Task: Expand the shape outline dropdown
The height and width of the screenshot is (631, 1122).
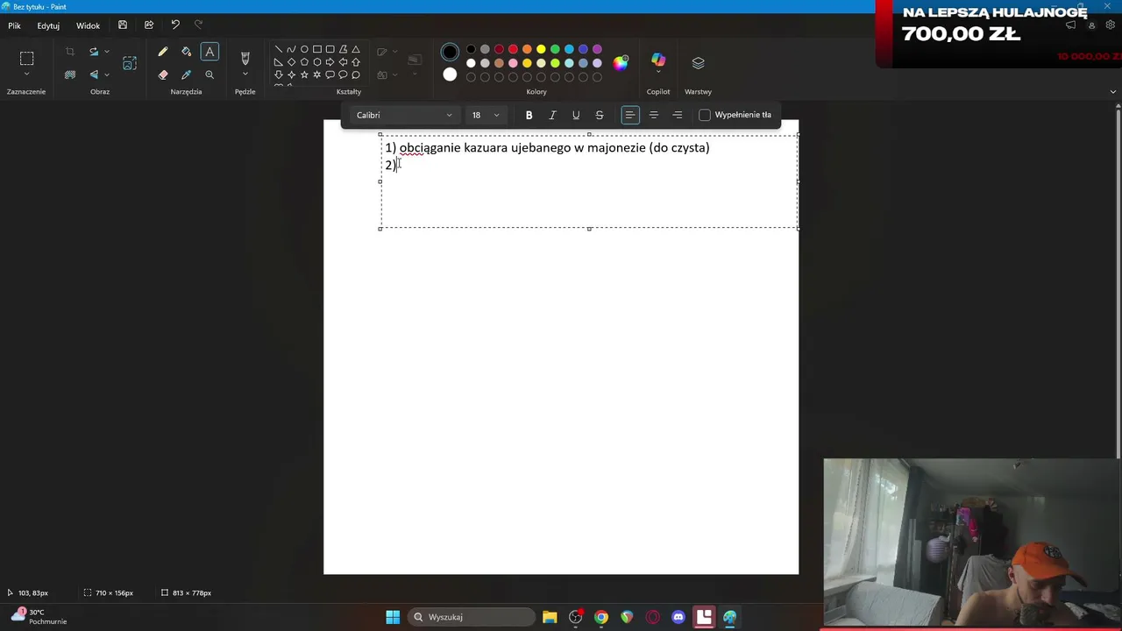Action: point(387,53)
